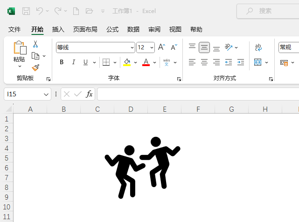Viewport: 299px width, 222px height.
Task: Open borders options dropdown arrow
Action: [x=115, y=62]
